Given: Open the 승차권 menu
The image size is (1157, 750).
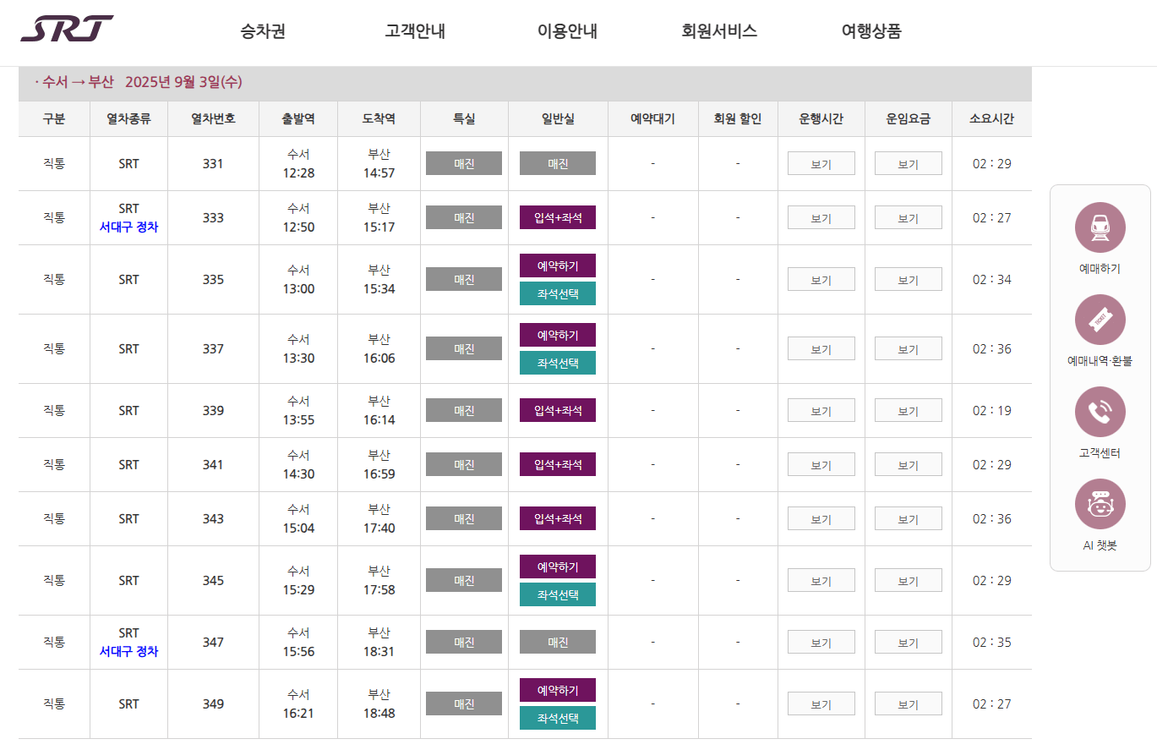Looking at the screenshot, I should pos(263,31).
